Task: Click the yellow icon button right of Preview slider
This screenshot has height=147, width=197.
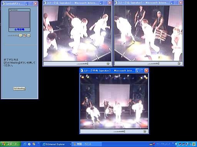Action: click(x=20, y=35)
